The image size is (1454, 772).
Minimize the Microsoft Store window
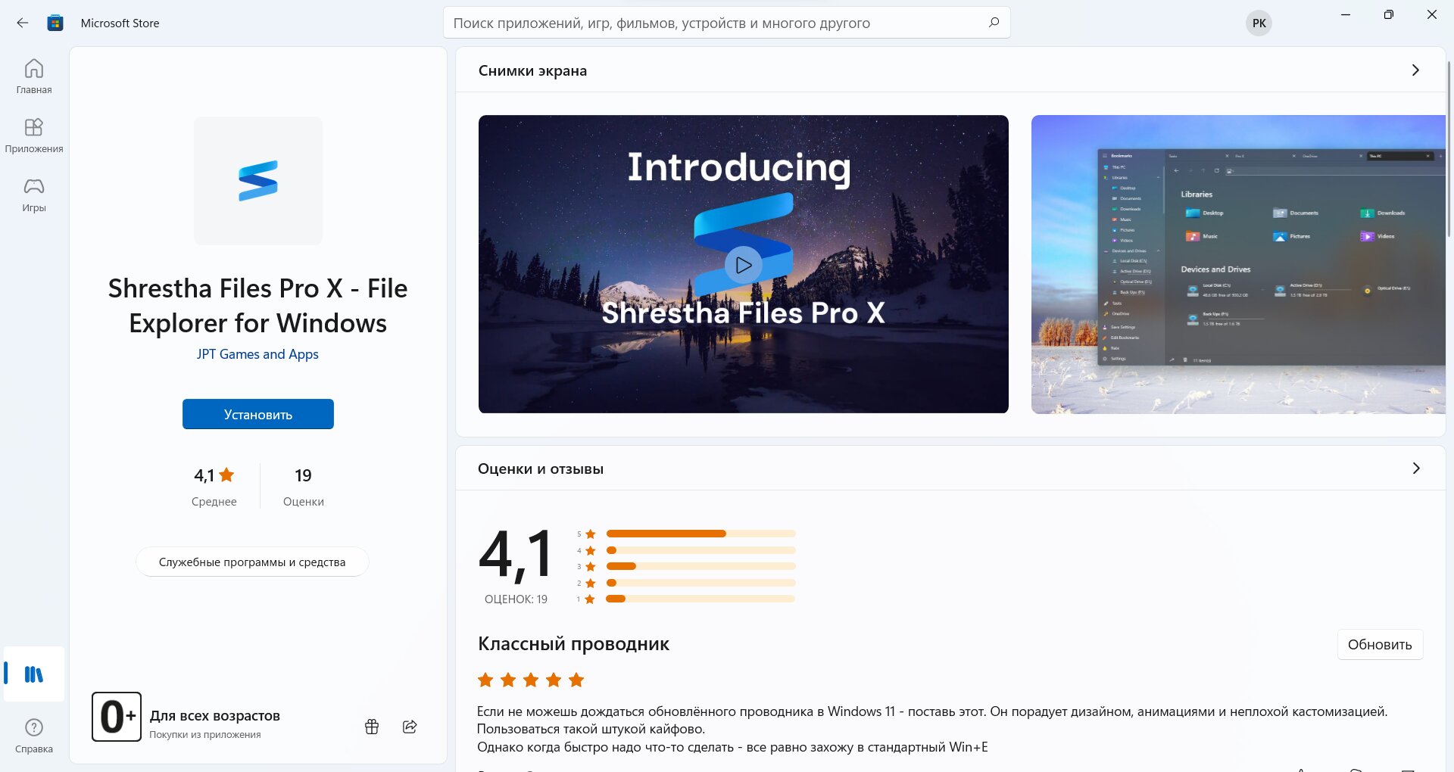(x=1346, y=14)
